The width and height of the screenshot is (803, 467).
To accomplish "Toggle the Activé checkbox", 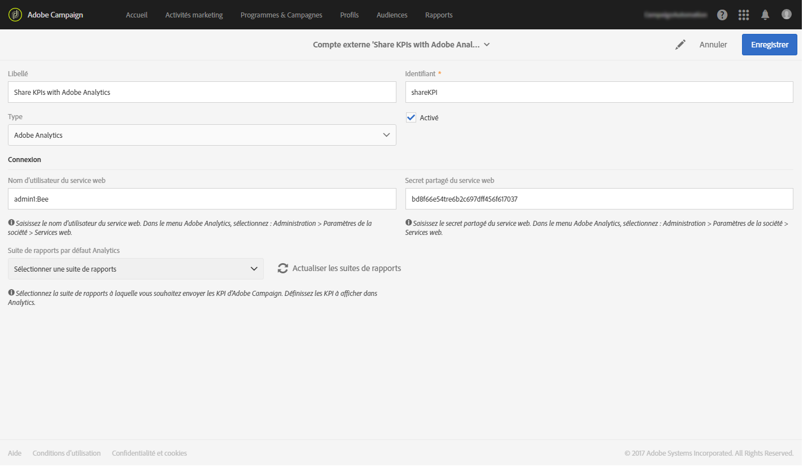I will [411, 117].
